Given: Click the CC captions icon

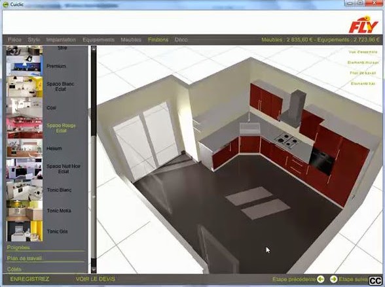Looking at the screenshot, I should (x=375, y=280).
